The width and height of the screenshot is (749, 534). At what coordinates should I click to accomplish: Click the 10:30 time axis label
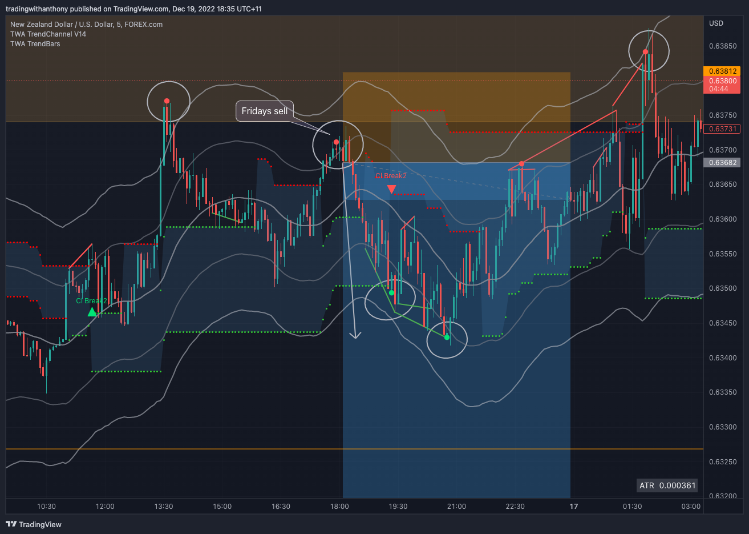tap(46, 507)
